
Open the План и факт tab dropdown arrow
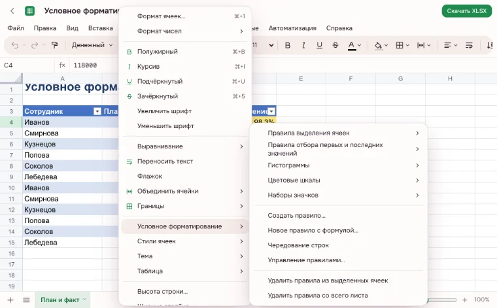pos(84,299)
